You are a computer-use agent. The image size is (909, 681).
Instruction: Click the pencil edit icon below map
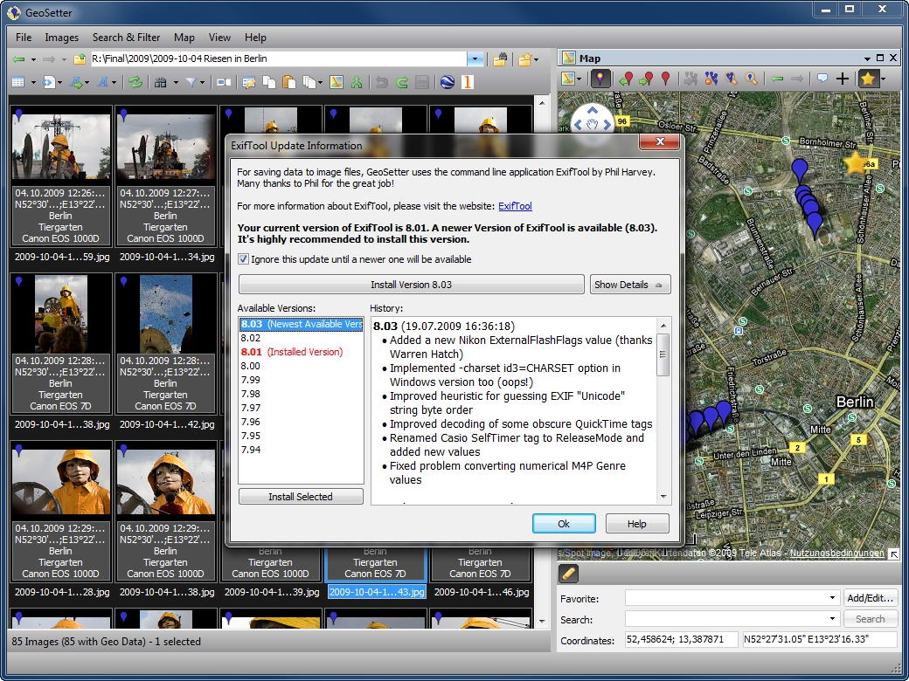click(x=569, y=574)
